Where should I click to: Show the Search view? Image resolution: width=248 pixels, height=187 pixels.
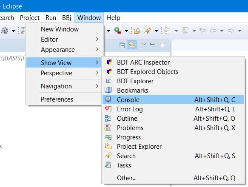pos(173,156)
